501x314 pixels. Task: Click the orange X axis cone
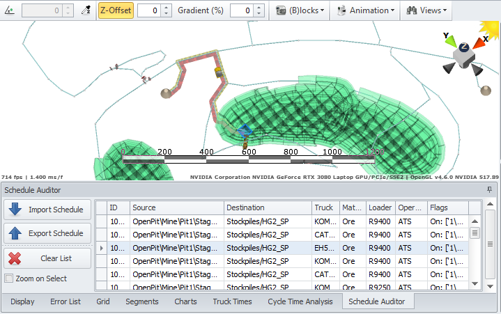coord(479,43)
